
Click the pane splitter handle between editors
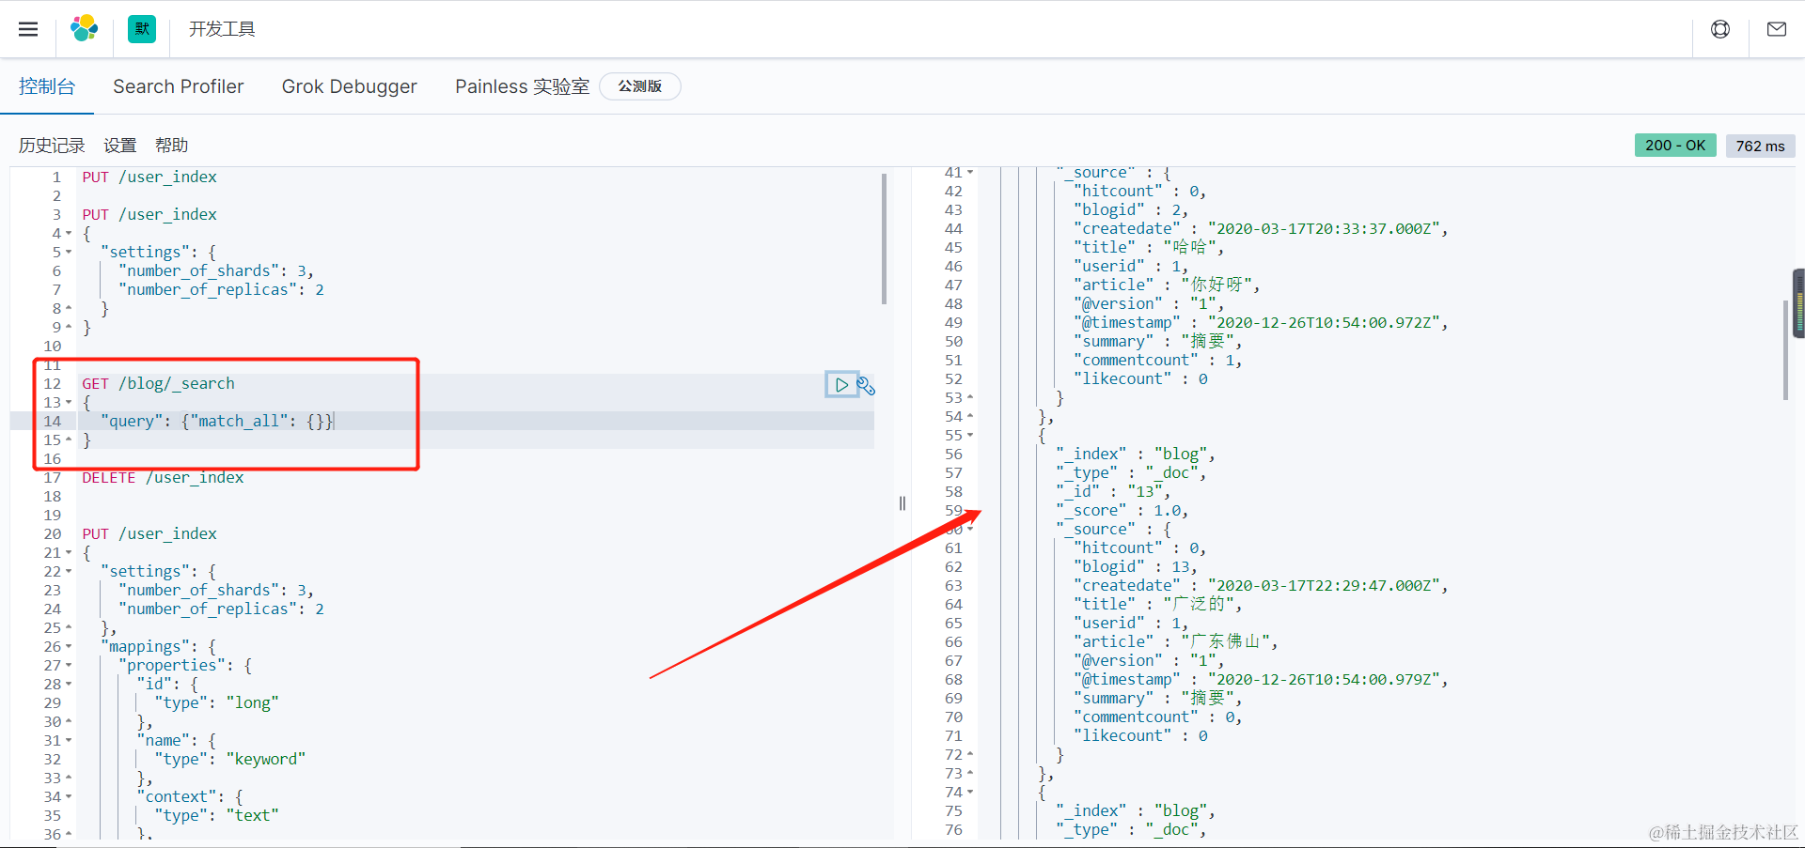pos(902,503)
